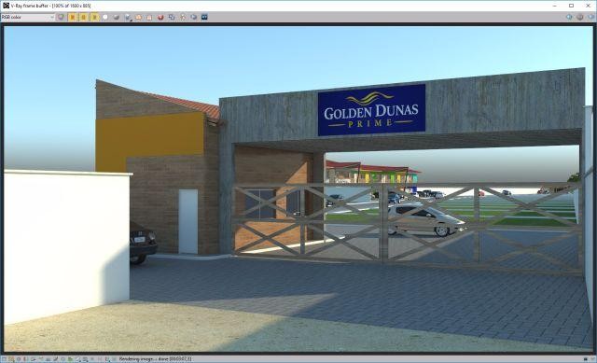This screenshot has height=363, width=597.
Task: Toggle the blue channel view
Action: coord(94,17)
